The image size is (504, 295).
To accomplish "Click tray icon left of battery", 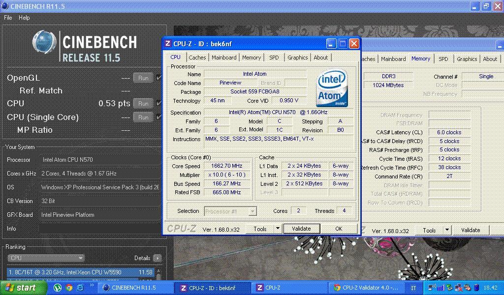I will [468, 288].
